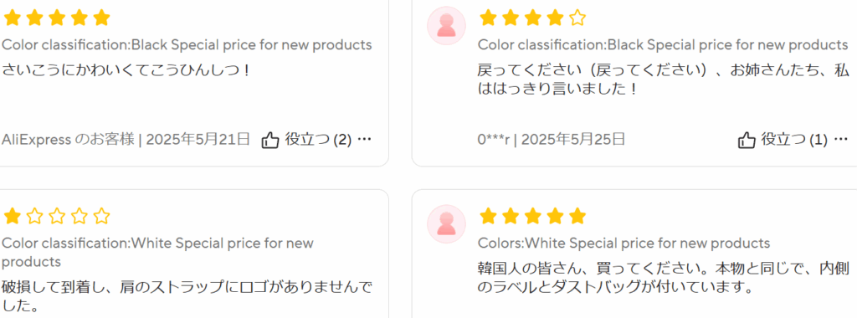857x318 pixels.
Task: Select review text starting 戻ってください
Action: tap(663, 79)
